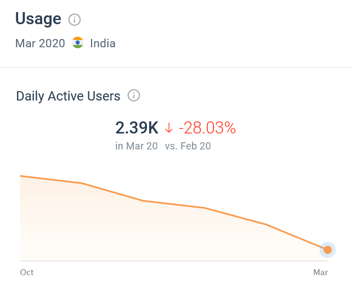This screenshot has height=284, width=351.
Task: Click the -28.03% change percentage
Action: [x=207, y=128]
